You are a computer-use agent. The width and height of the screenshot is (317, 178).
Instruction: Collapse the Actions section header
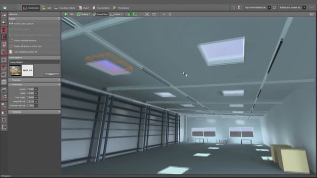tap(34, 19)
